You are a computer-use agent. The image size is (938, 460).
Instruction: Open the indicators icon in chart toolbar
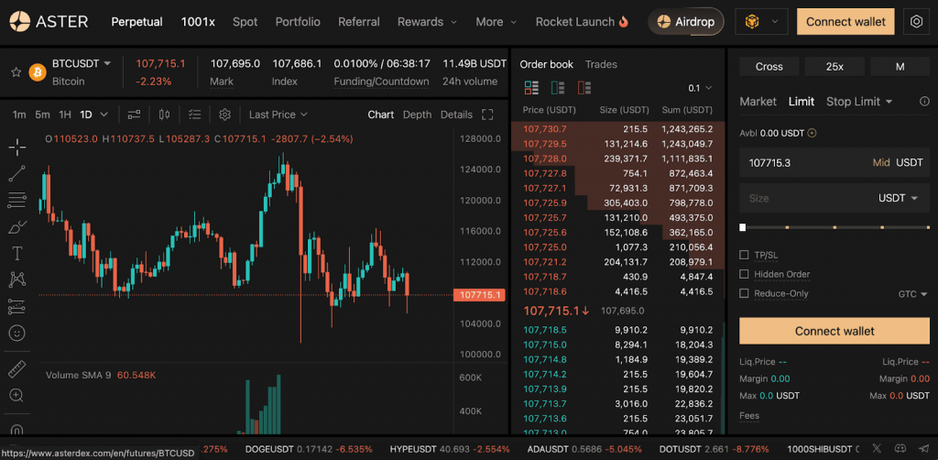click(x=135, y=115)
